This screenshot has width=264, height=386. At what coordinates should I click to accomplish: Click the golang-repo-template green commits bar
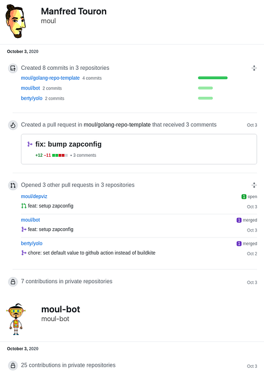[213, 78]
